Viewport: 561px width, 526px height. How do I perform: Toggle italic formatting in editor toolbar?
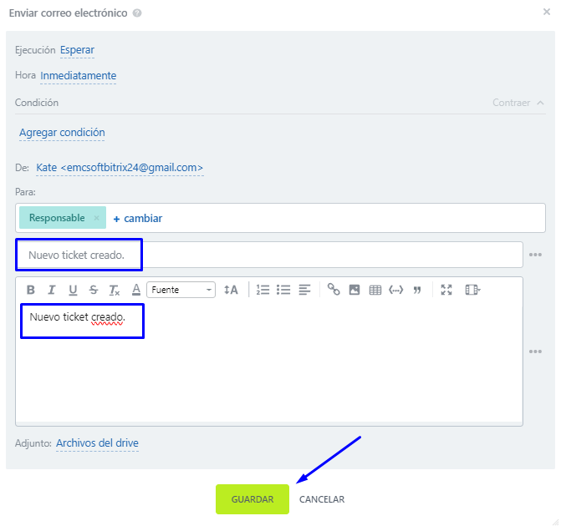(51, 290)
